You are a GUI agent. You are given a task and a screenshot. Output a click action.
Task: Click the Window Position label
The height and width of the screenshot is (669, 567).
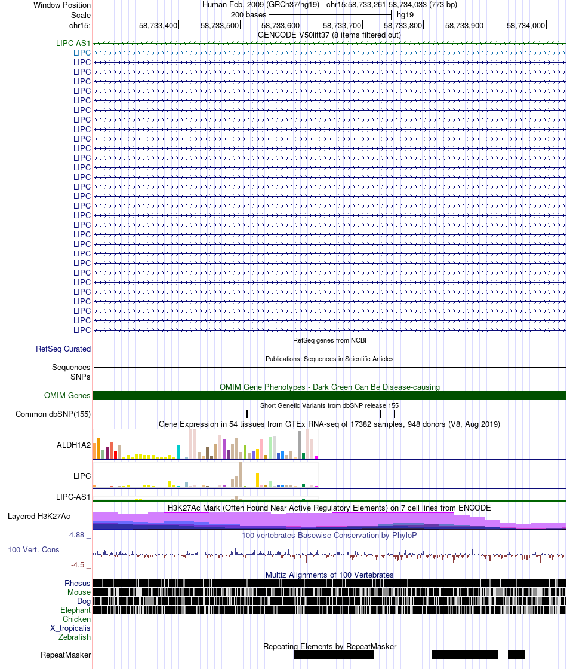[62, 5]
